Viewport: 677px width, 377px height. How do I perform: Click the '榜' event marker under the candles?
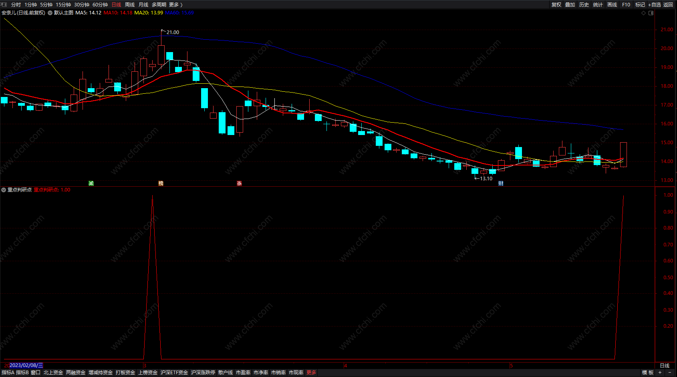click(x=161, y=183)
